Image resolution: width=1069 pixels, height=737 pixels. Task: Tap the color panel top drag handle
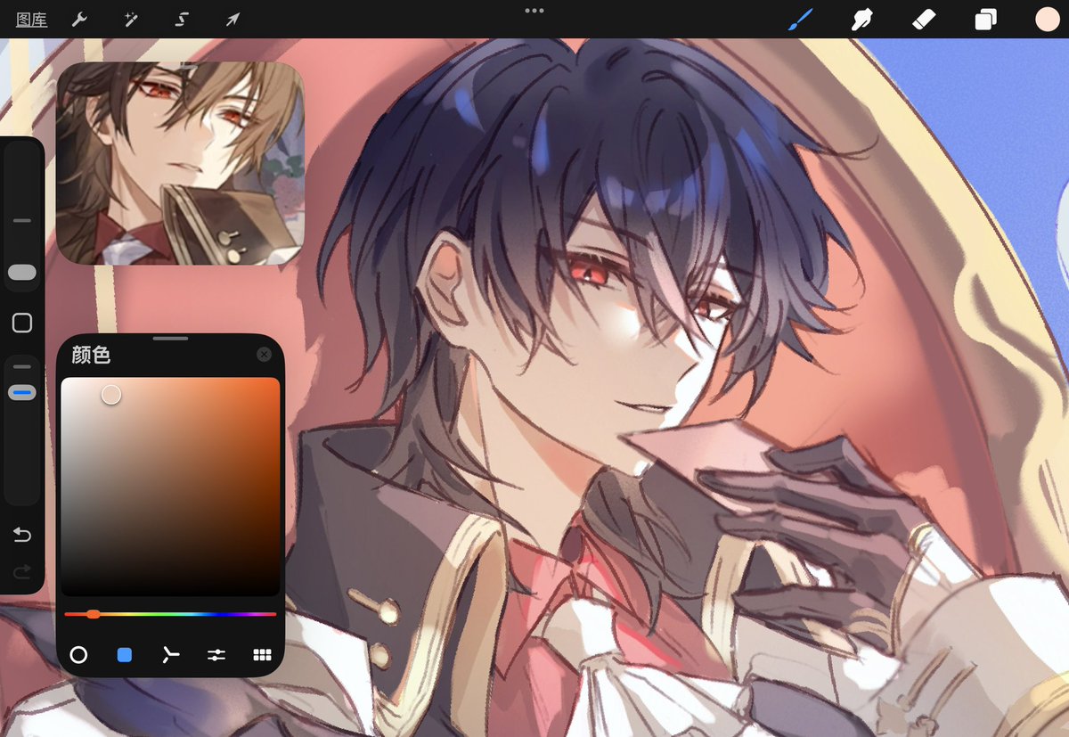tap(170, 339)
